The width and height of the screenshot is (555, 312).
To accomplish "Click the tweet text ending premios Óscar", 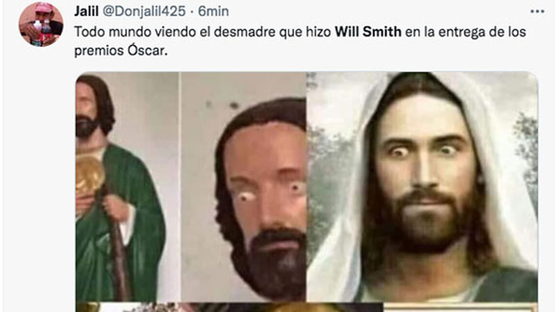I will tap(300, 41).
